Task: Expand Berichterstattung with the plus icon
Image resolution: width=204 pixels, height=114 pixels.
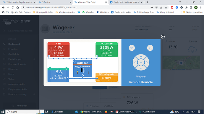Action: coord(34,95)
